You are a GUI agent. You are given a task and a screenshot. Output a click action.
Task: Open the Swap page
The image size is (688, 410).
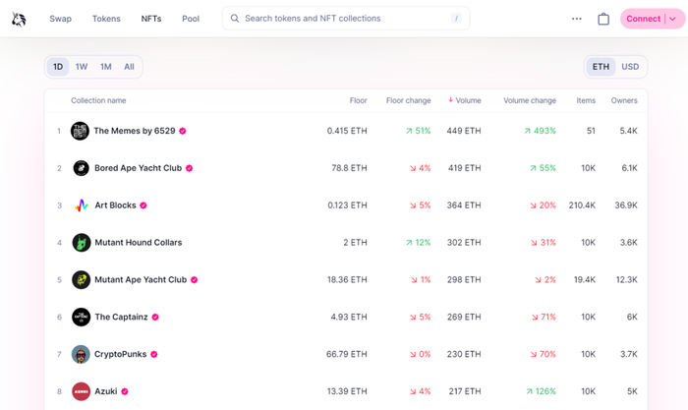(x=60, y=19)
